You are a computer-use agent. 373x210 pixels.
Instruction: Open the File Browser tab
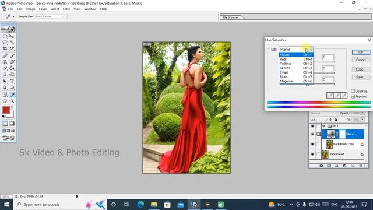tap(231, 17)
